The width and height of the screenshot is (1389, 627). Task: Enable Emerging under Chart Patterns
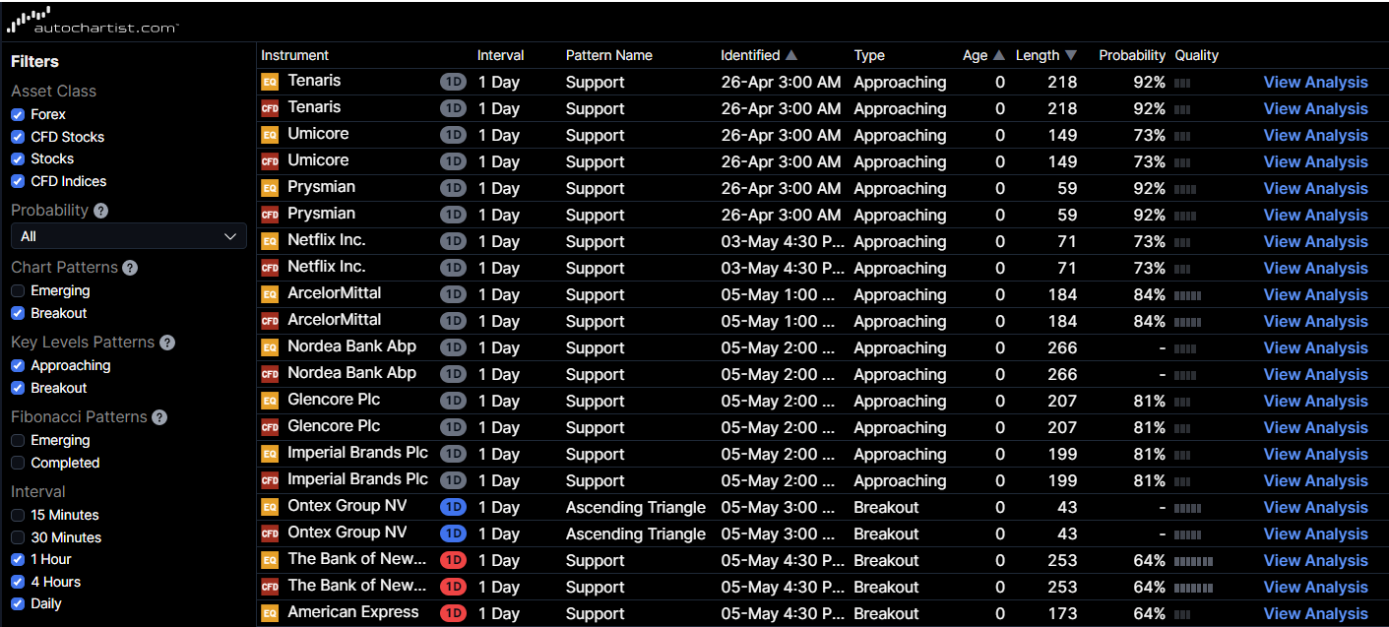tap(18, 290)
